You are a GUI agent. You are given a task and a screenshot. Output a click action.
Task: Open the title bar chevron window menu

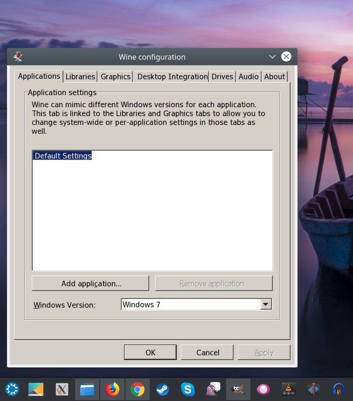pyautogui.click(x=272, y=56)
